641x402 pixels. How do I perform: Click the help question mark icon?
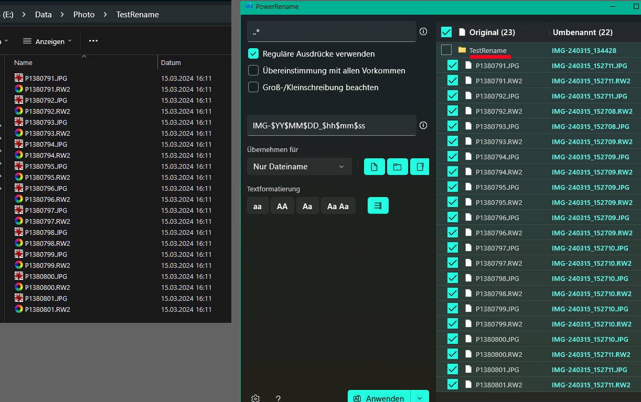279,398
